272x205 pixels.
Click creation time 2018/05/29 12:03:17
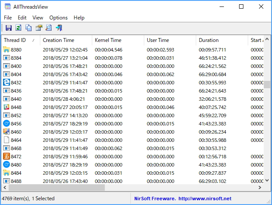pyautogui.click(x=65, y=132)
